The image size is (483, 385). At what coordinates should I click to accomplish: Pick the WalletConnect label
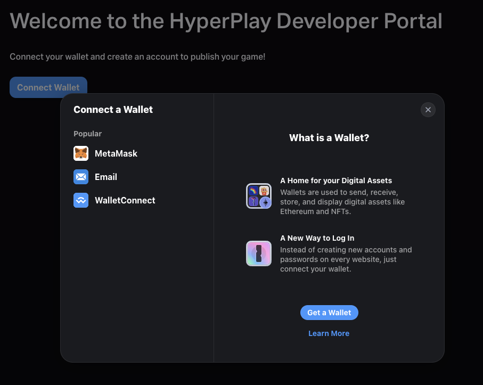point(125,200)
